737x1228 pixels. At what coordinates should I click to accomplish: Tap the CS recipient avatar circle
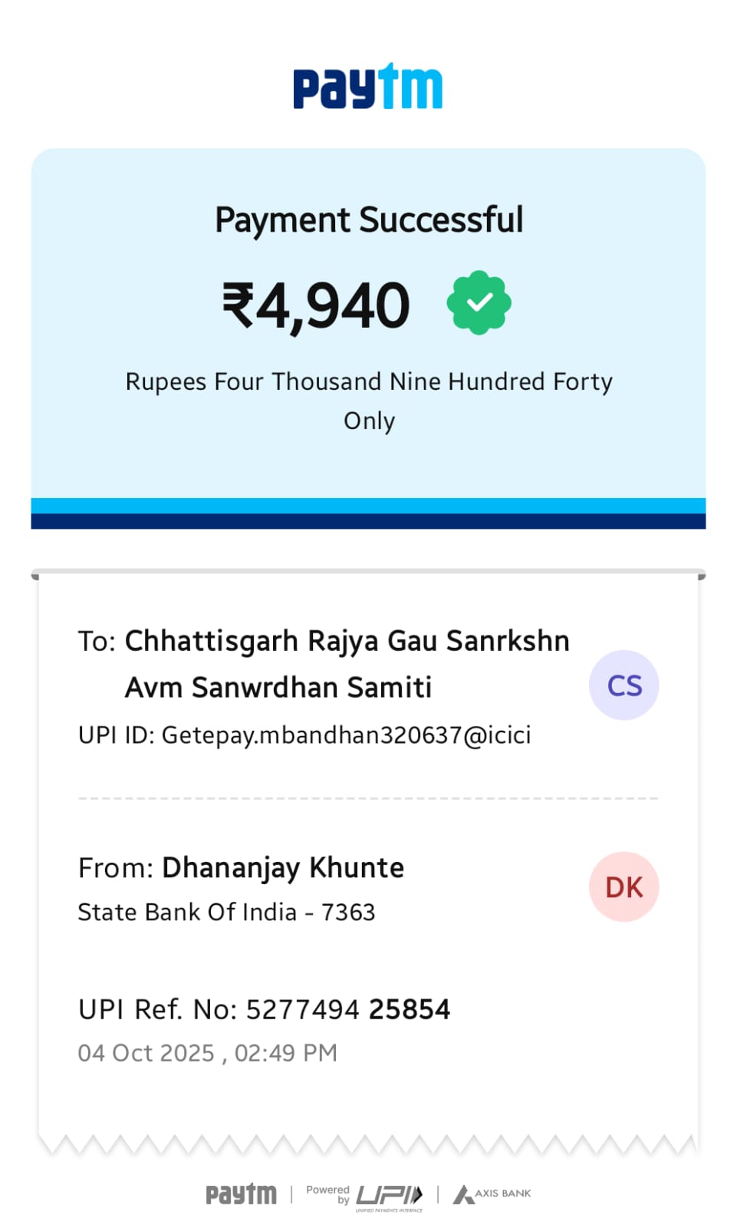623,685
